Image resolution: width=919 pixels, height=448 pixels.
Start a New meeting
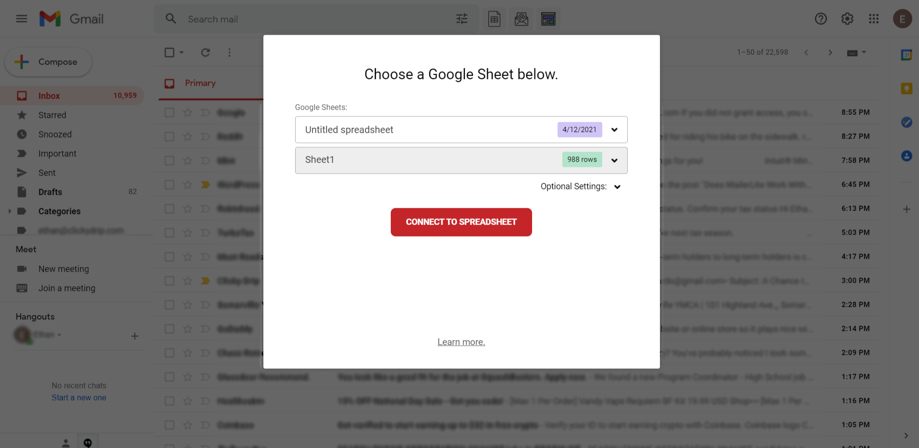coord(63,269)
